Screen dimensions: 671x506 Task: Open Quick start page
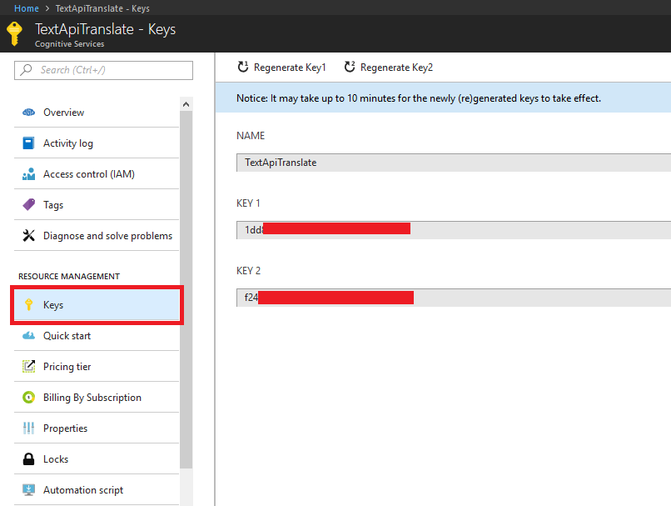point(97,335)
